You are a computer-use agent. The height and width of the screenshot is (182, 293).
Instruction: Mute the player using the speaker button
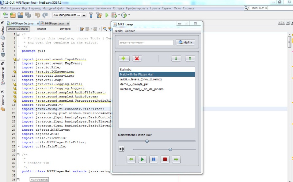point(122,149)
